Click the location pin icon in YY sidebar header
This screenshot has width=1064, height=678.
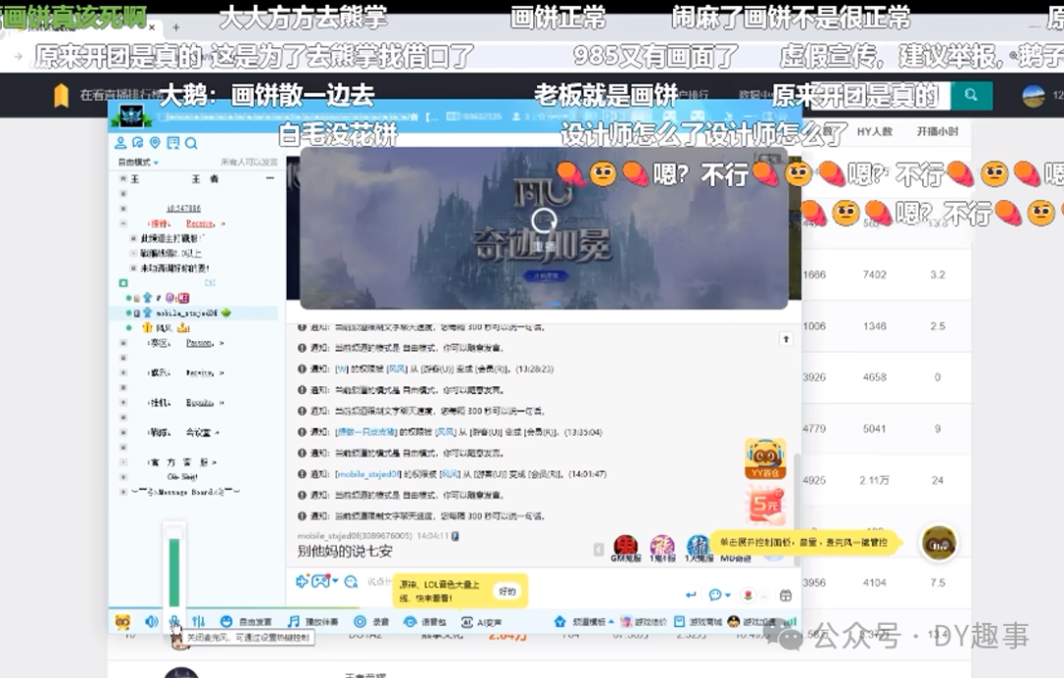(156, 143)
